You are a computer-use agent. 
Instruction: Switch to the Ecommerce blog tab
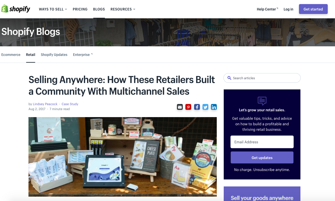11,55
